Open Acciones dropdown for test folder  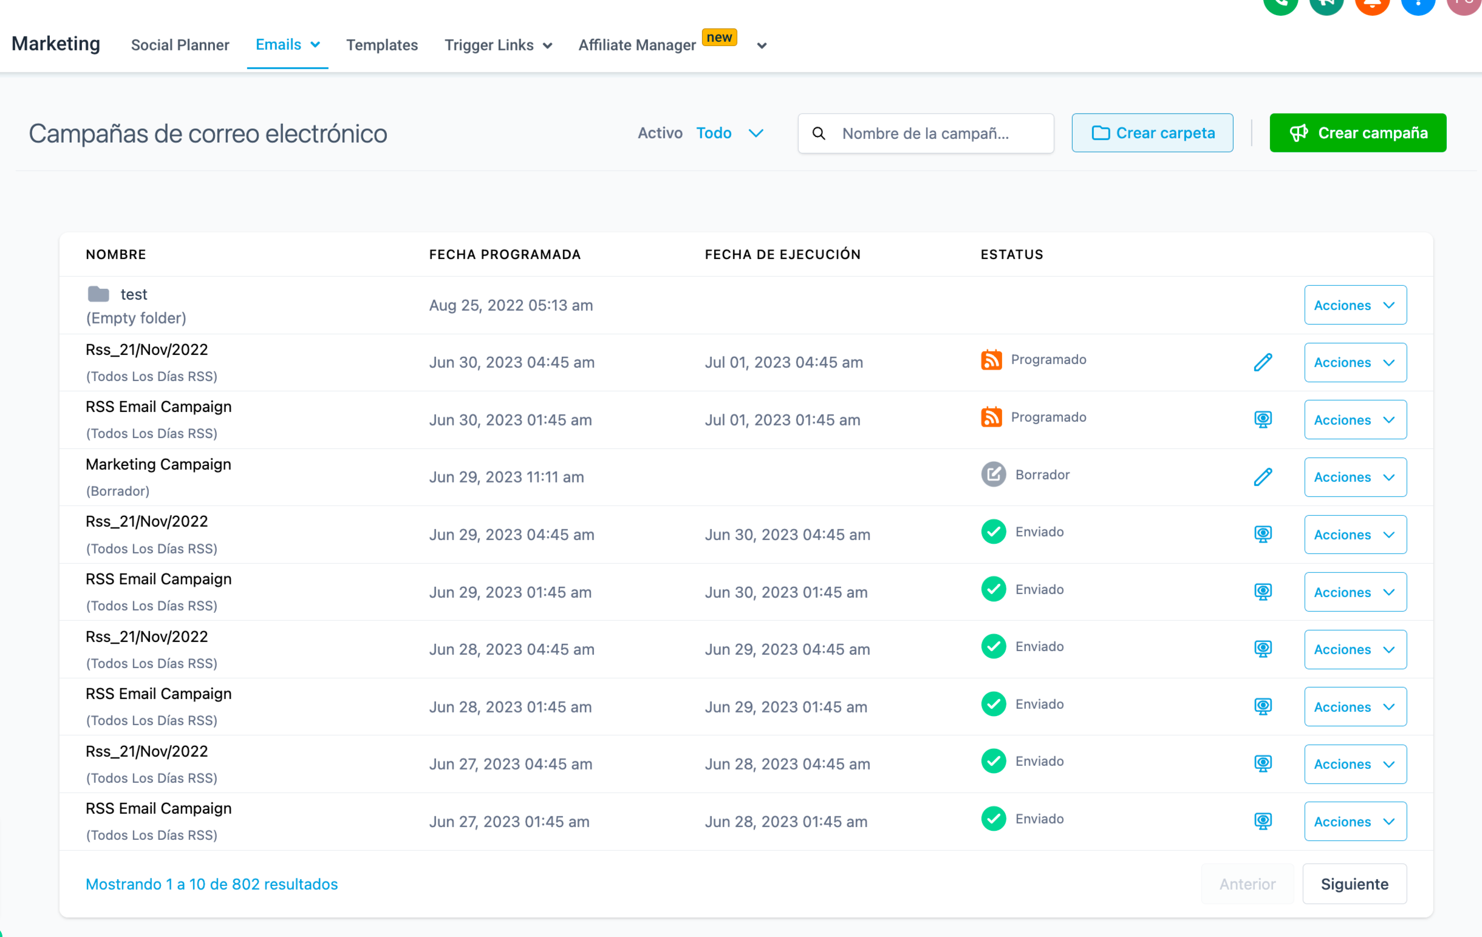click(1354, 305)
